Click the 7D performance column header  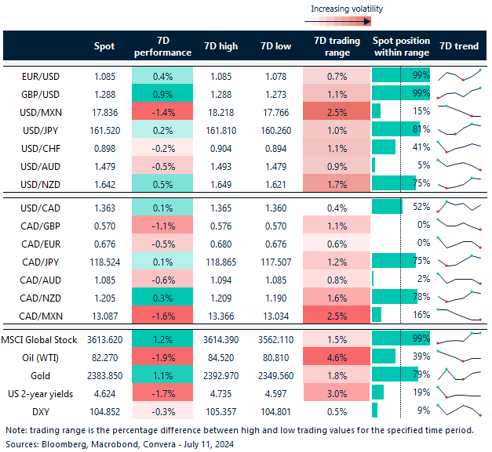(162, 46)
